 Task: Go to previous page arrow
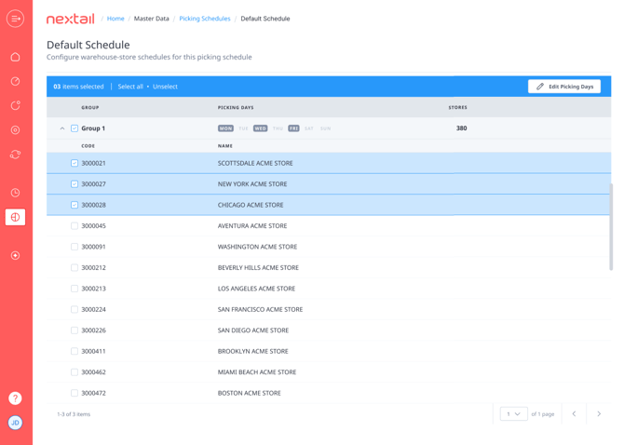point(574,414)
